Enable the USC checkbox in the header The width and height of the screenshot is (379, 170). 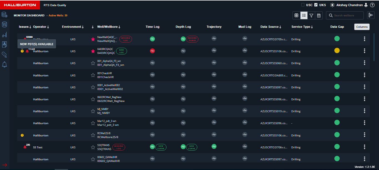coord(302,4)
